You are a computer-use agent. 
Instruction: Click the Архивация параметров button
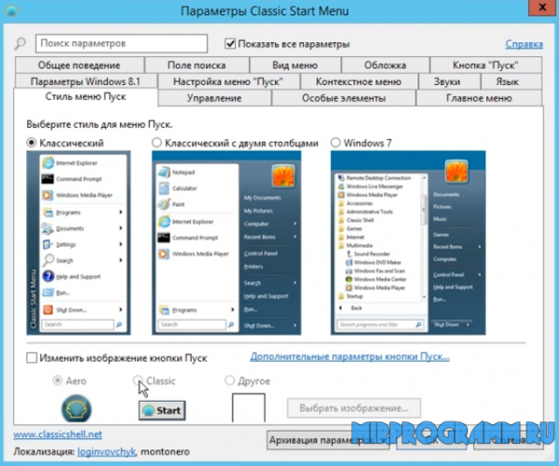pyautogui.click(x=328, y=440)
